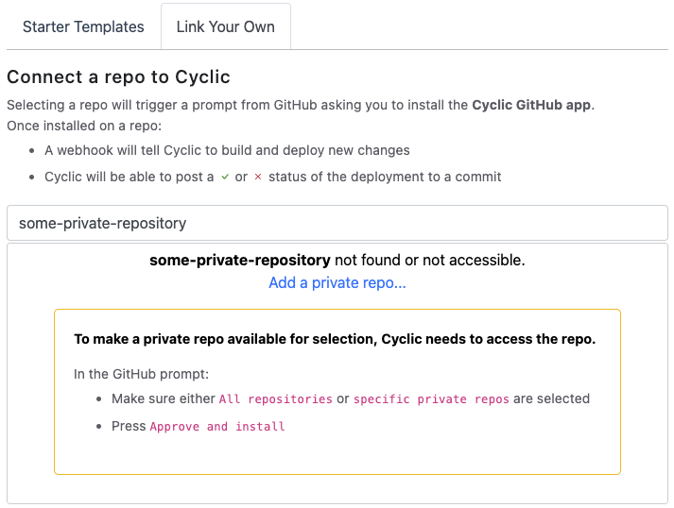
Task: Click the repo search input field
Action: (x=337, y=224)
